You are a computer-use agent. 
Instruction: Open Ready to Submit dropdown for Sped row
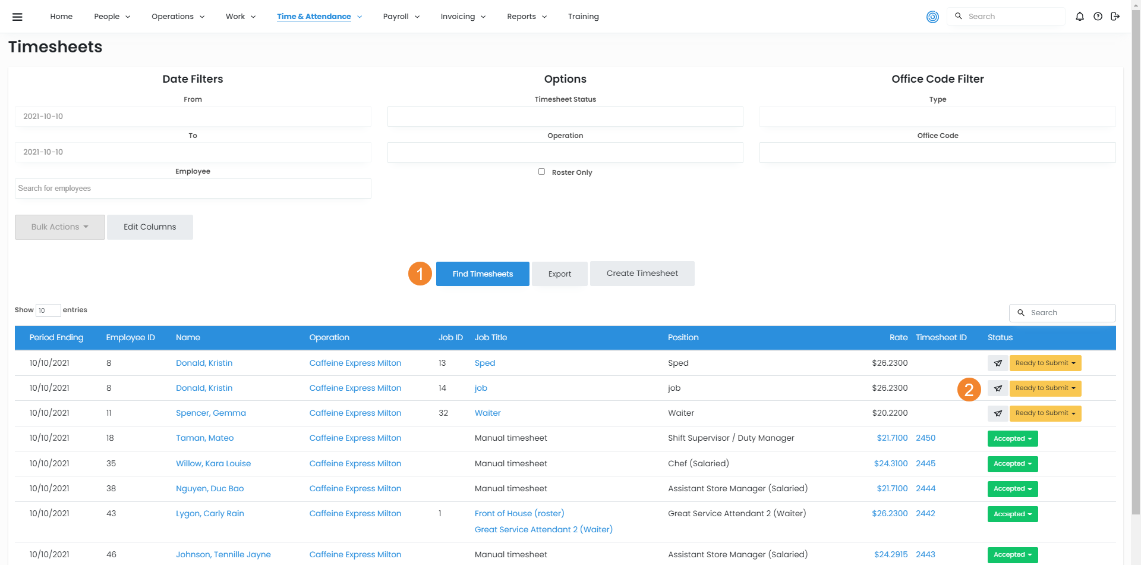[x=1045, y=363]
